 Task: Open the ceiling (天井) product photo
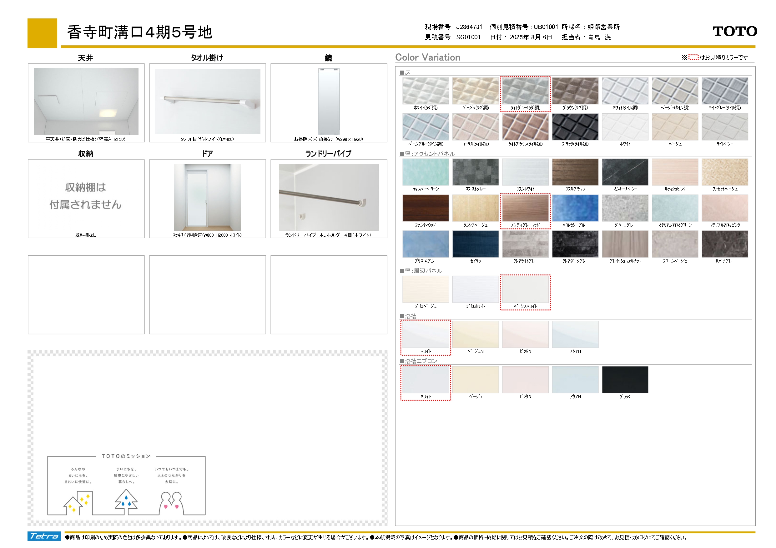point(86,101)
